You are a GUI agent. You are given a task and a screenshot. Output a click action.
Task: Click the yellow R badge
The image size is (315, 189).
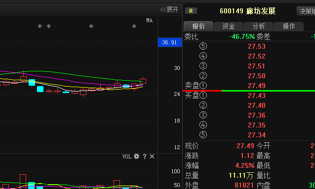pyautogui.click(x=191, y=11)
